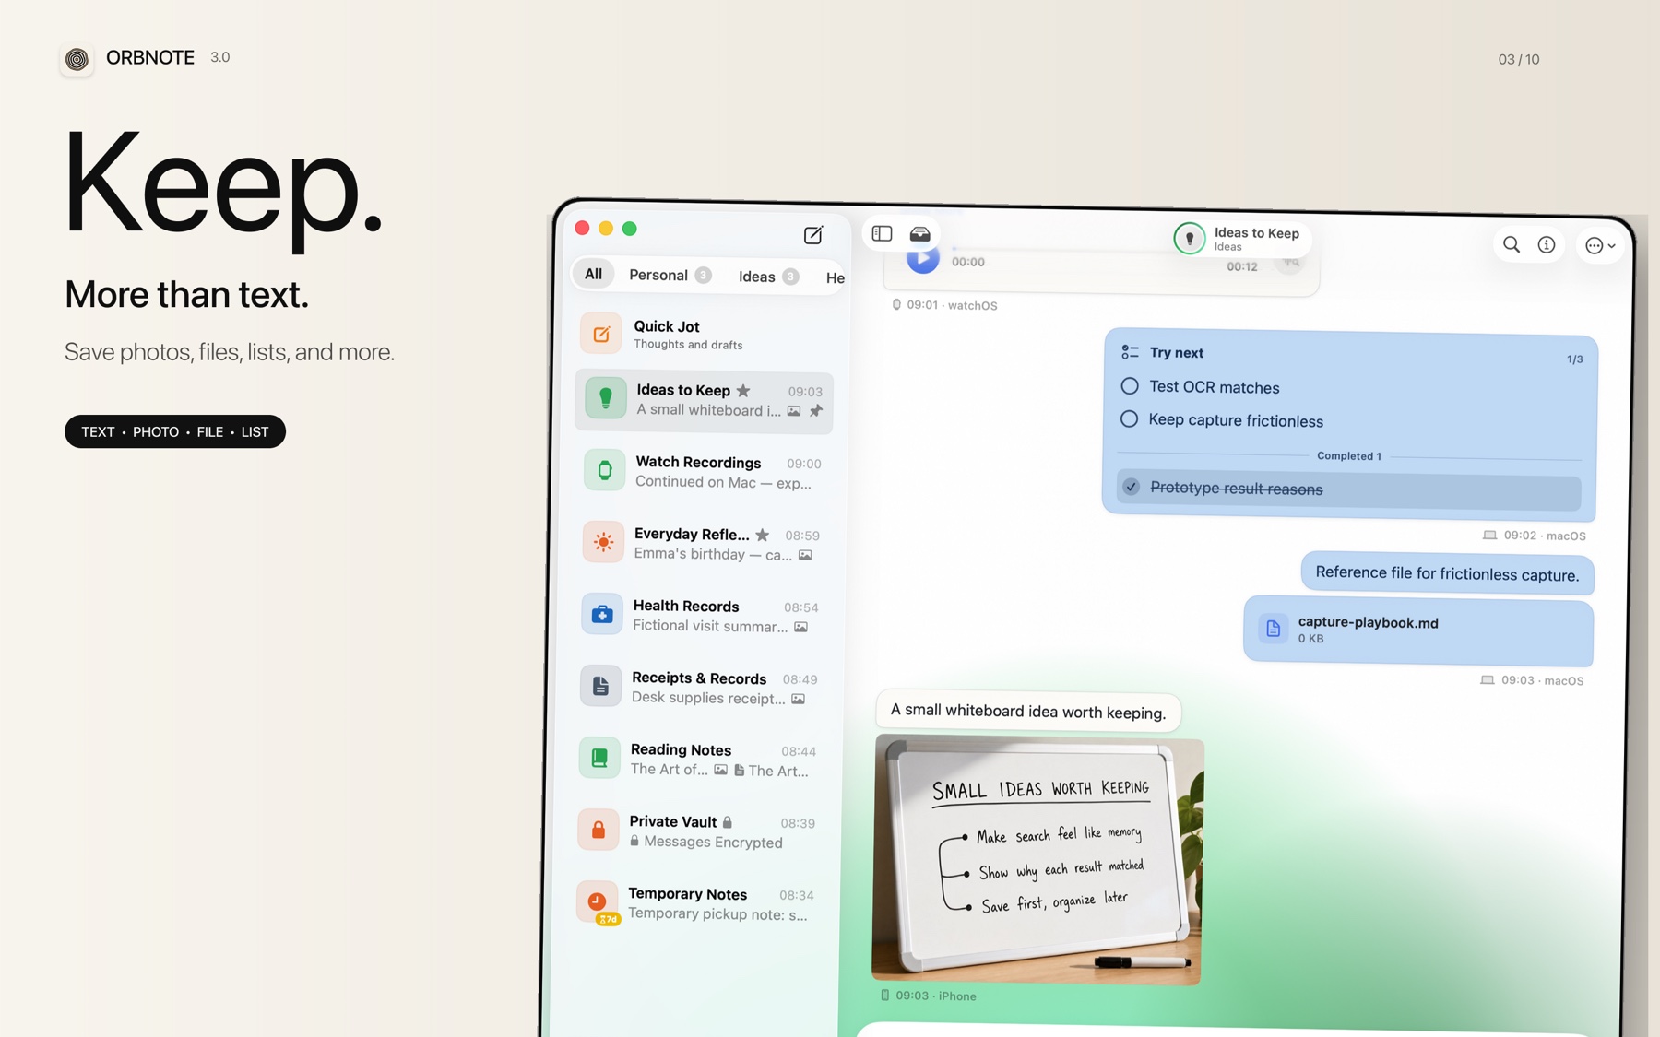Open the capture-playbook.md file attachment

(x=1418, y=630)
